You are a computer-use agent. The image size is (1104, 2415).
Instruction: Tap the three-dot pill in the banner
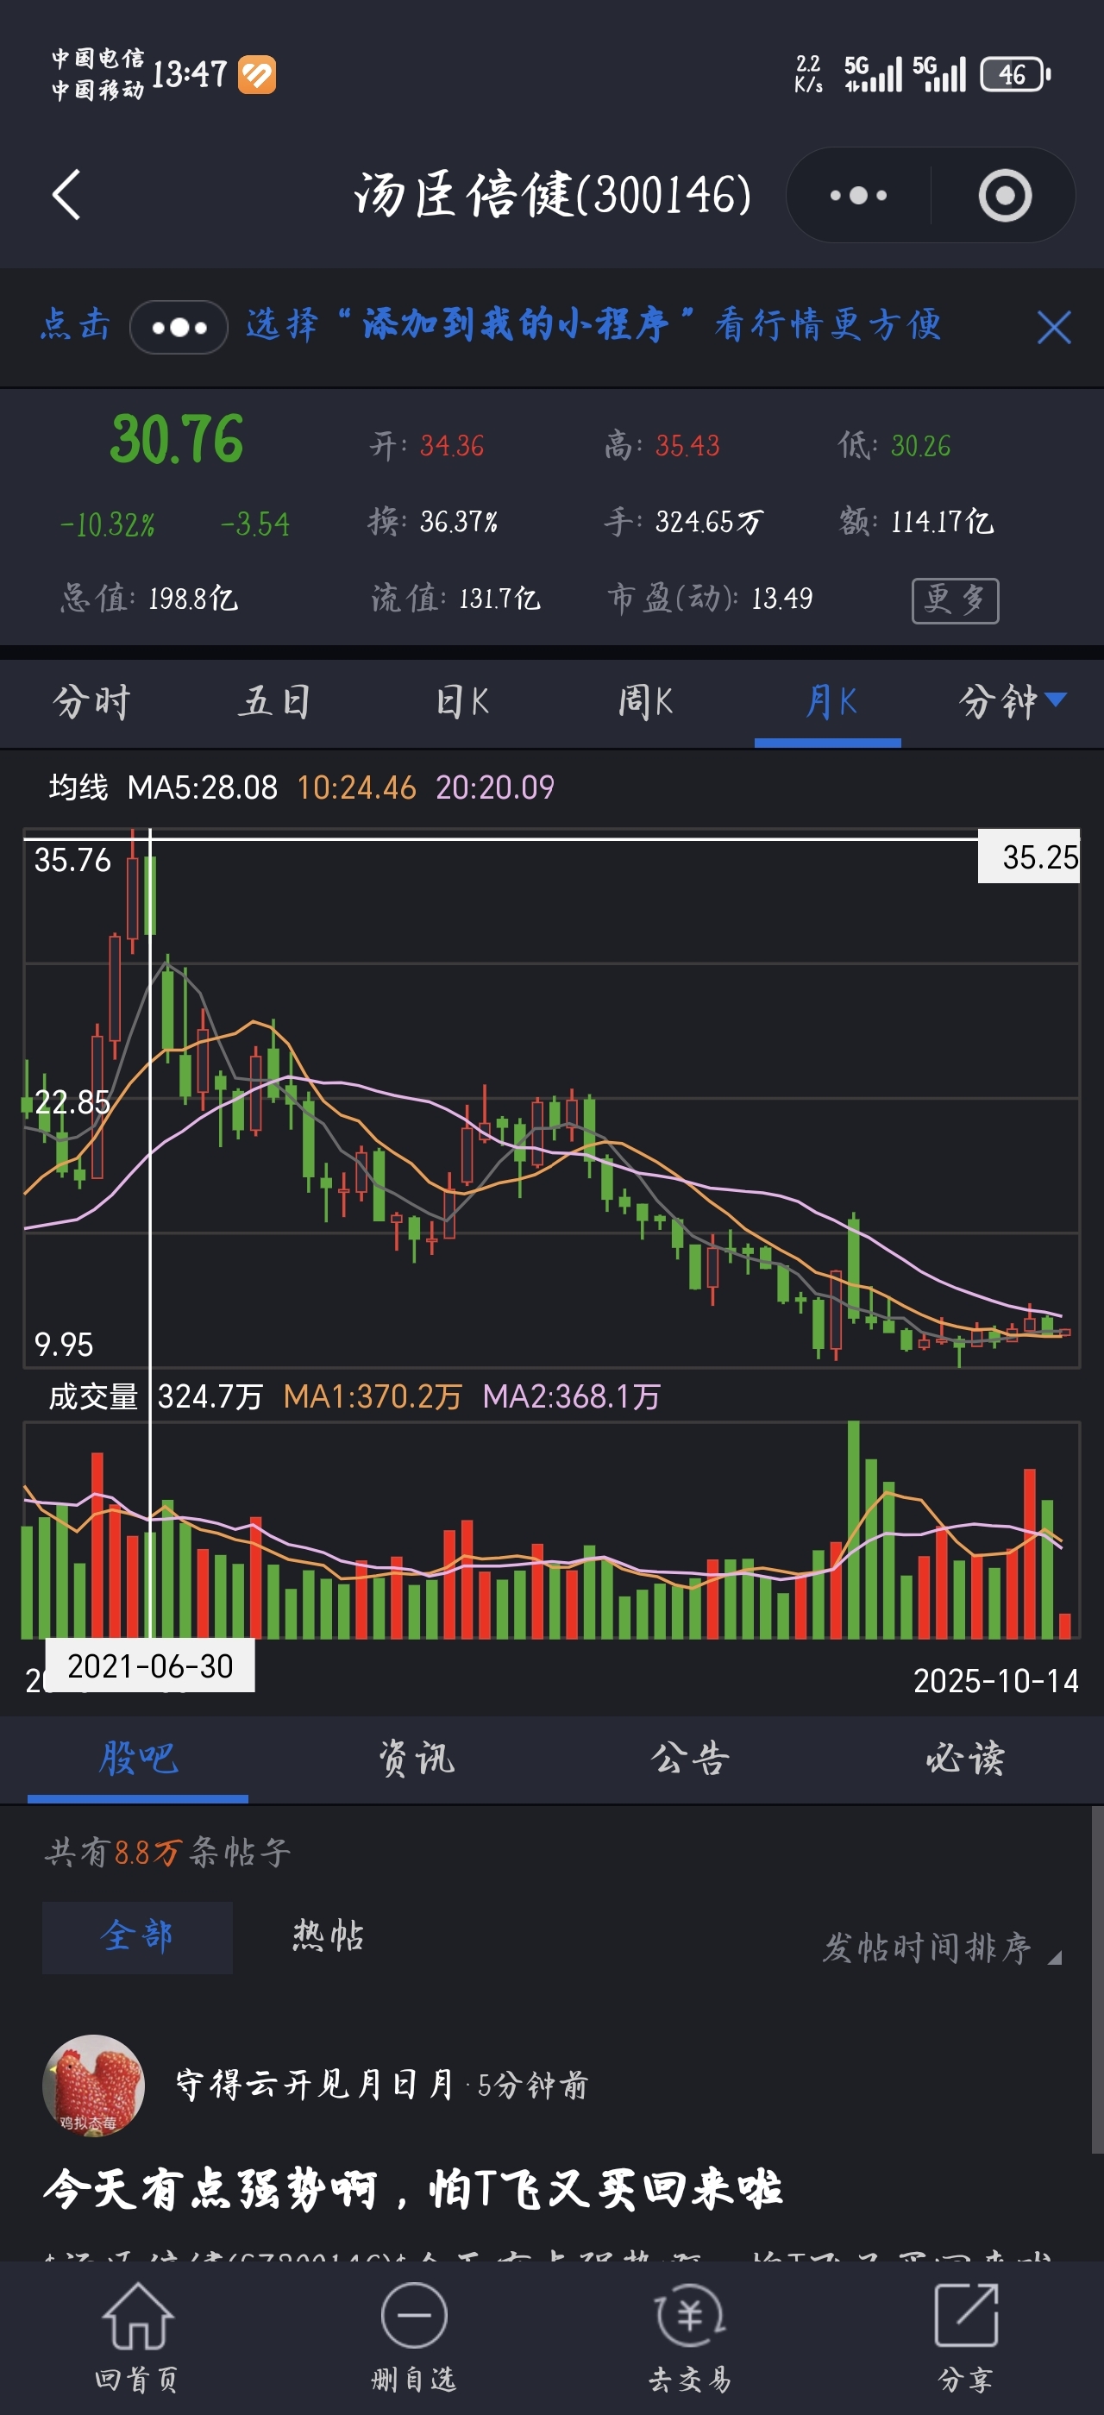tap(178, 327)
